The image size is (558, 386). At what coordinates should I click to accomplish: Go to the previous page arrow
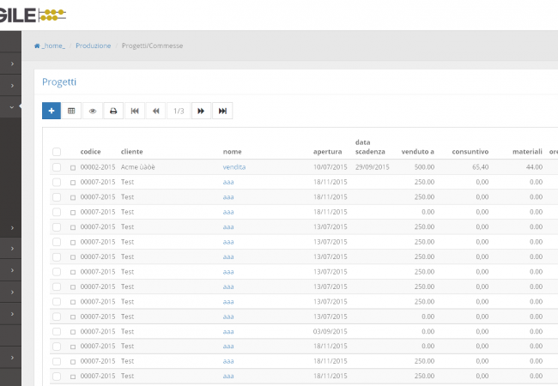156,111
